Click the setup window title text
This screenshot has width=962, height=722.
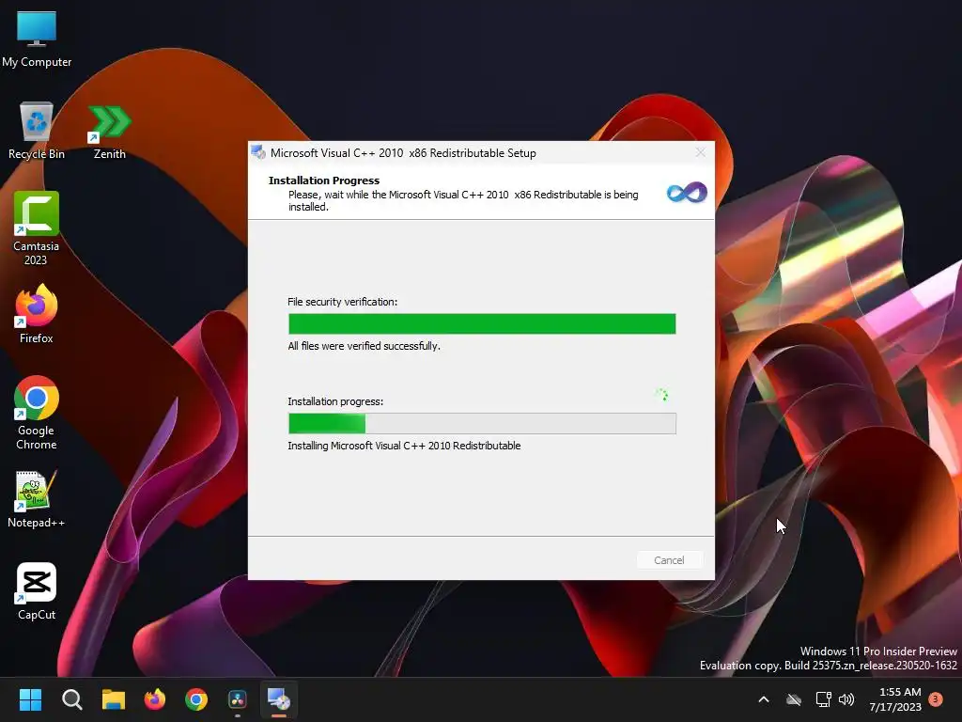click(x=403, y=153)
